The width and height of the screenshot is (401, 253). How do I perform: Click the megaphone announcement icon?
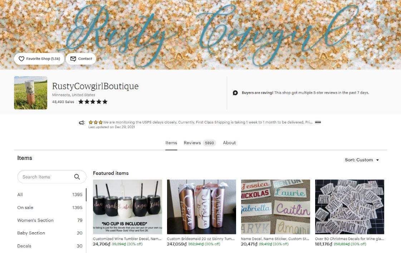[82, 123]
